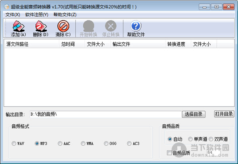This screenshot has width=238, height=164.
Task: Click the 文件大小 column header after 转换进度
Action: click(204, 44)
